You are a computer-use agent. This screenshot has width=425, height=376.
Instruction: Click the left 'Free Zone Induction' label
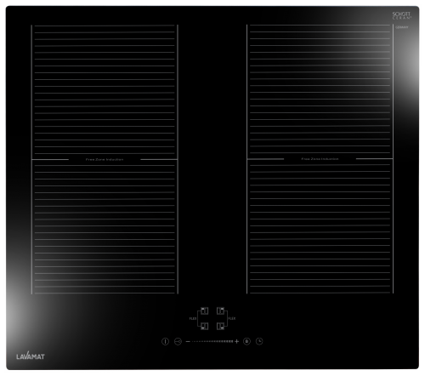click(x=105, y=160)
